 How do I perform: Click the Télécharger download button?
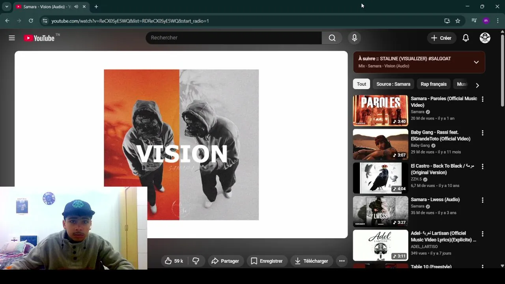(x=312, y=261)
